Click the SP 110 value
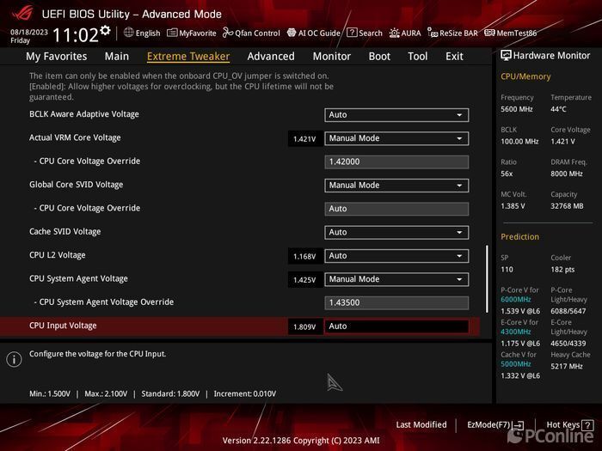The width and height of the screenshot is (602, 451). point(507,269)
